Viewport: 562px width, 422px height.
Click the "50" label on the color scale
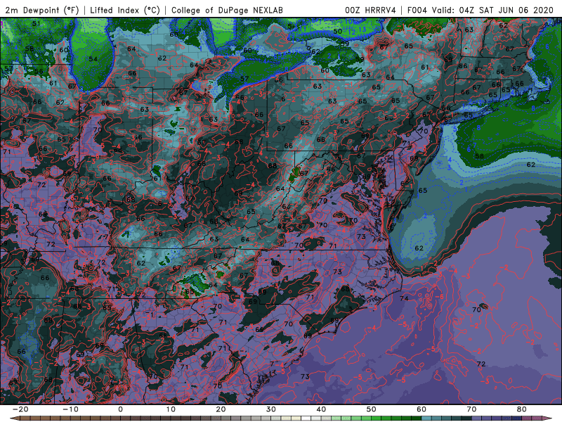[x=372, y=409]
